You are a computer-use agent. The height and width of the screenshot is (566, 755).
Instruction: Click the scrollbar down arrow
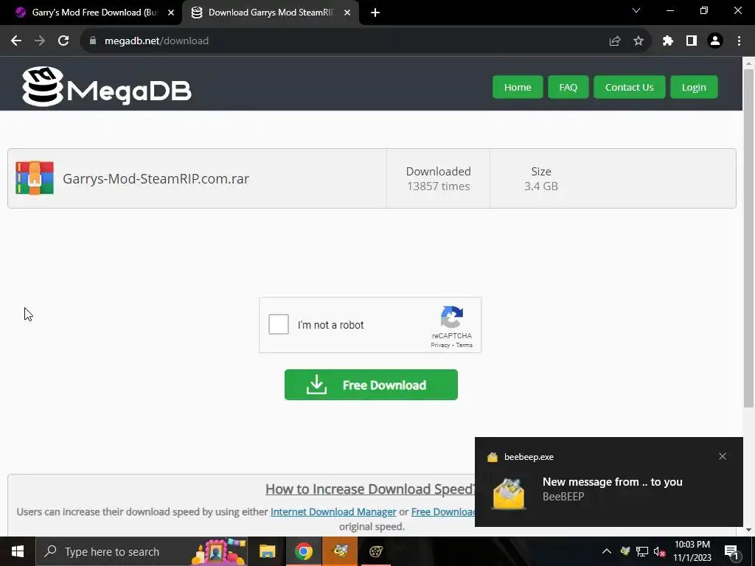(748, 530)
